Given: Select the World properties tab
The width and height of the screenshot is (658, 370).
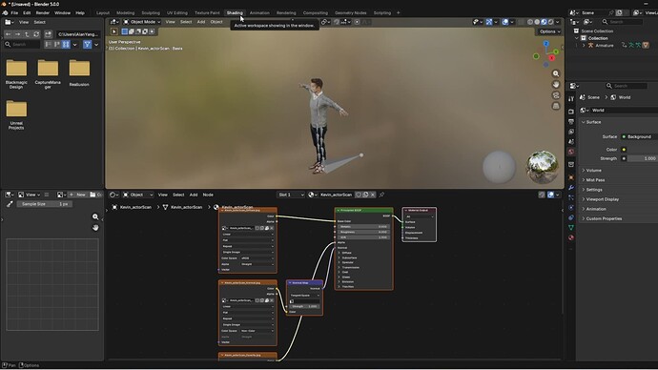Looking at the screenshot, I should (571, 152).
